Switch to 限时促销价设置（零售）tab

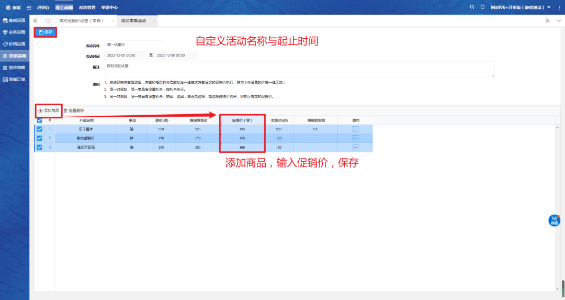click(x=82, y=20)
